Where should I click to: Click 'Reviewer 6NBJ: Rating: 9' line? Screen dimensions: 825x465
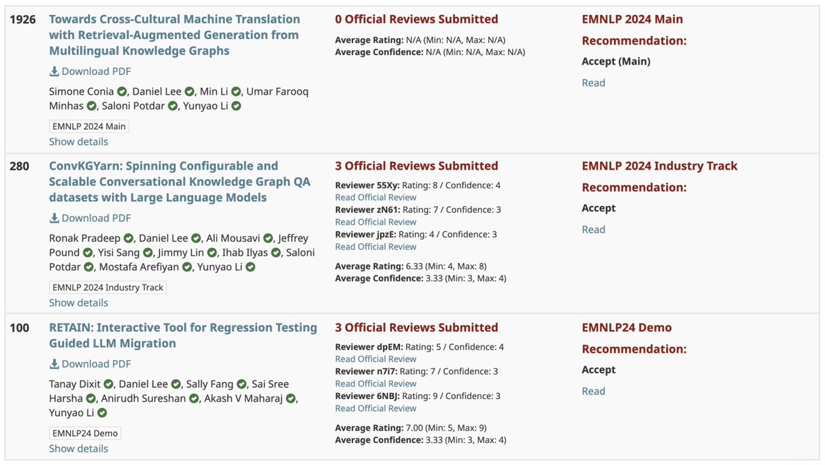[417, 396]
